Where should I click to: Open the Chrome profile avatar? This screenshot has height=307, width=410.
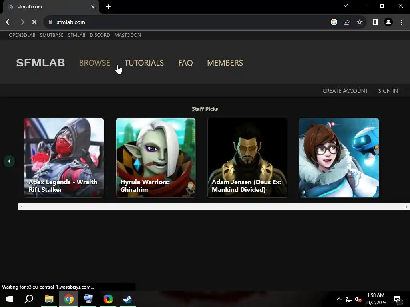388,22
